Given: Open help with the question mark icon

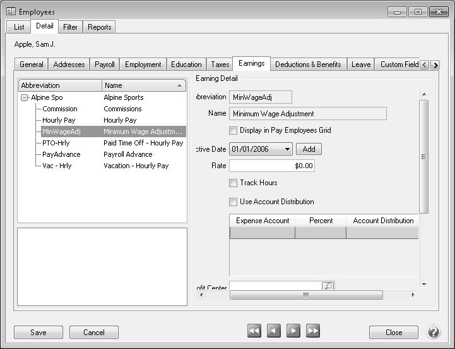Looking at the screenshot, I should [x=434, y=332].
